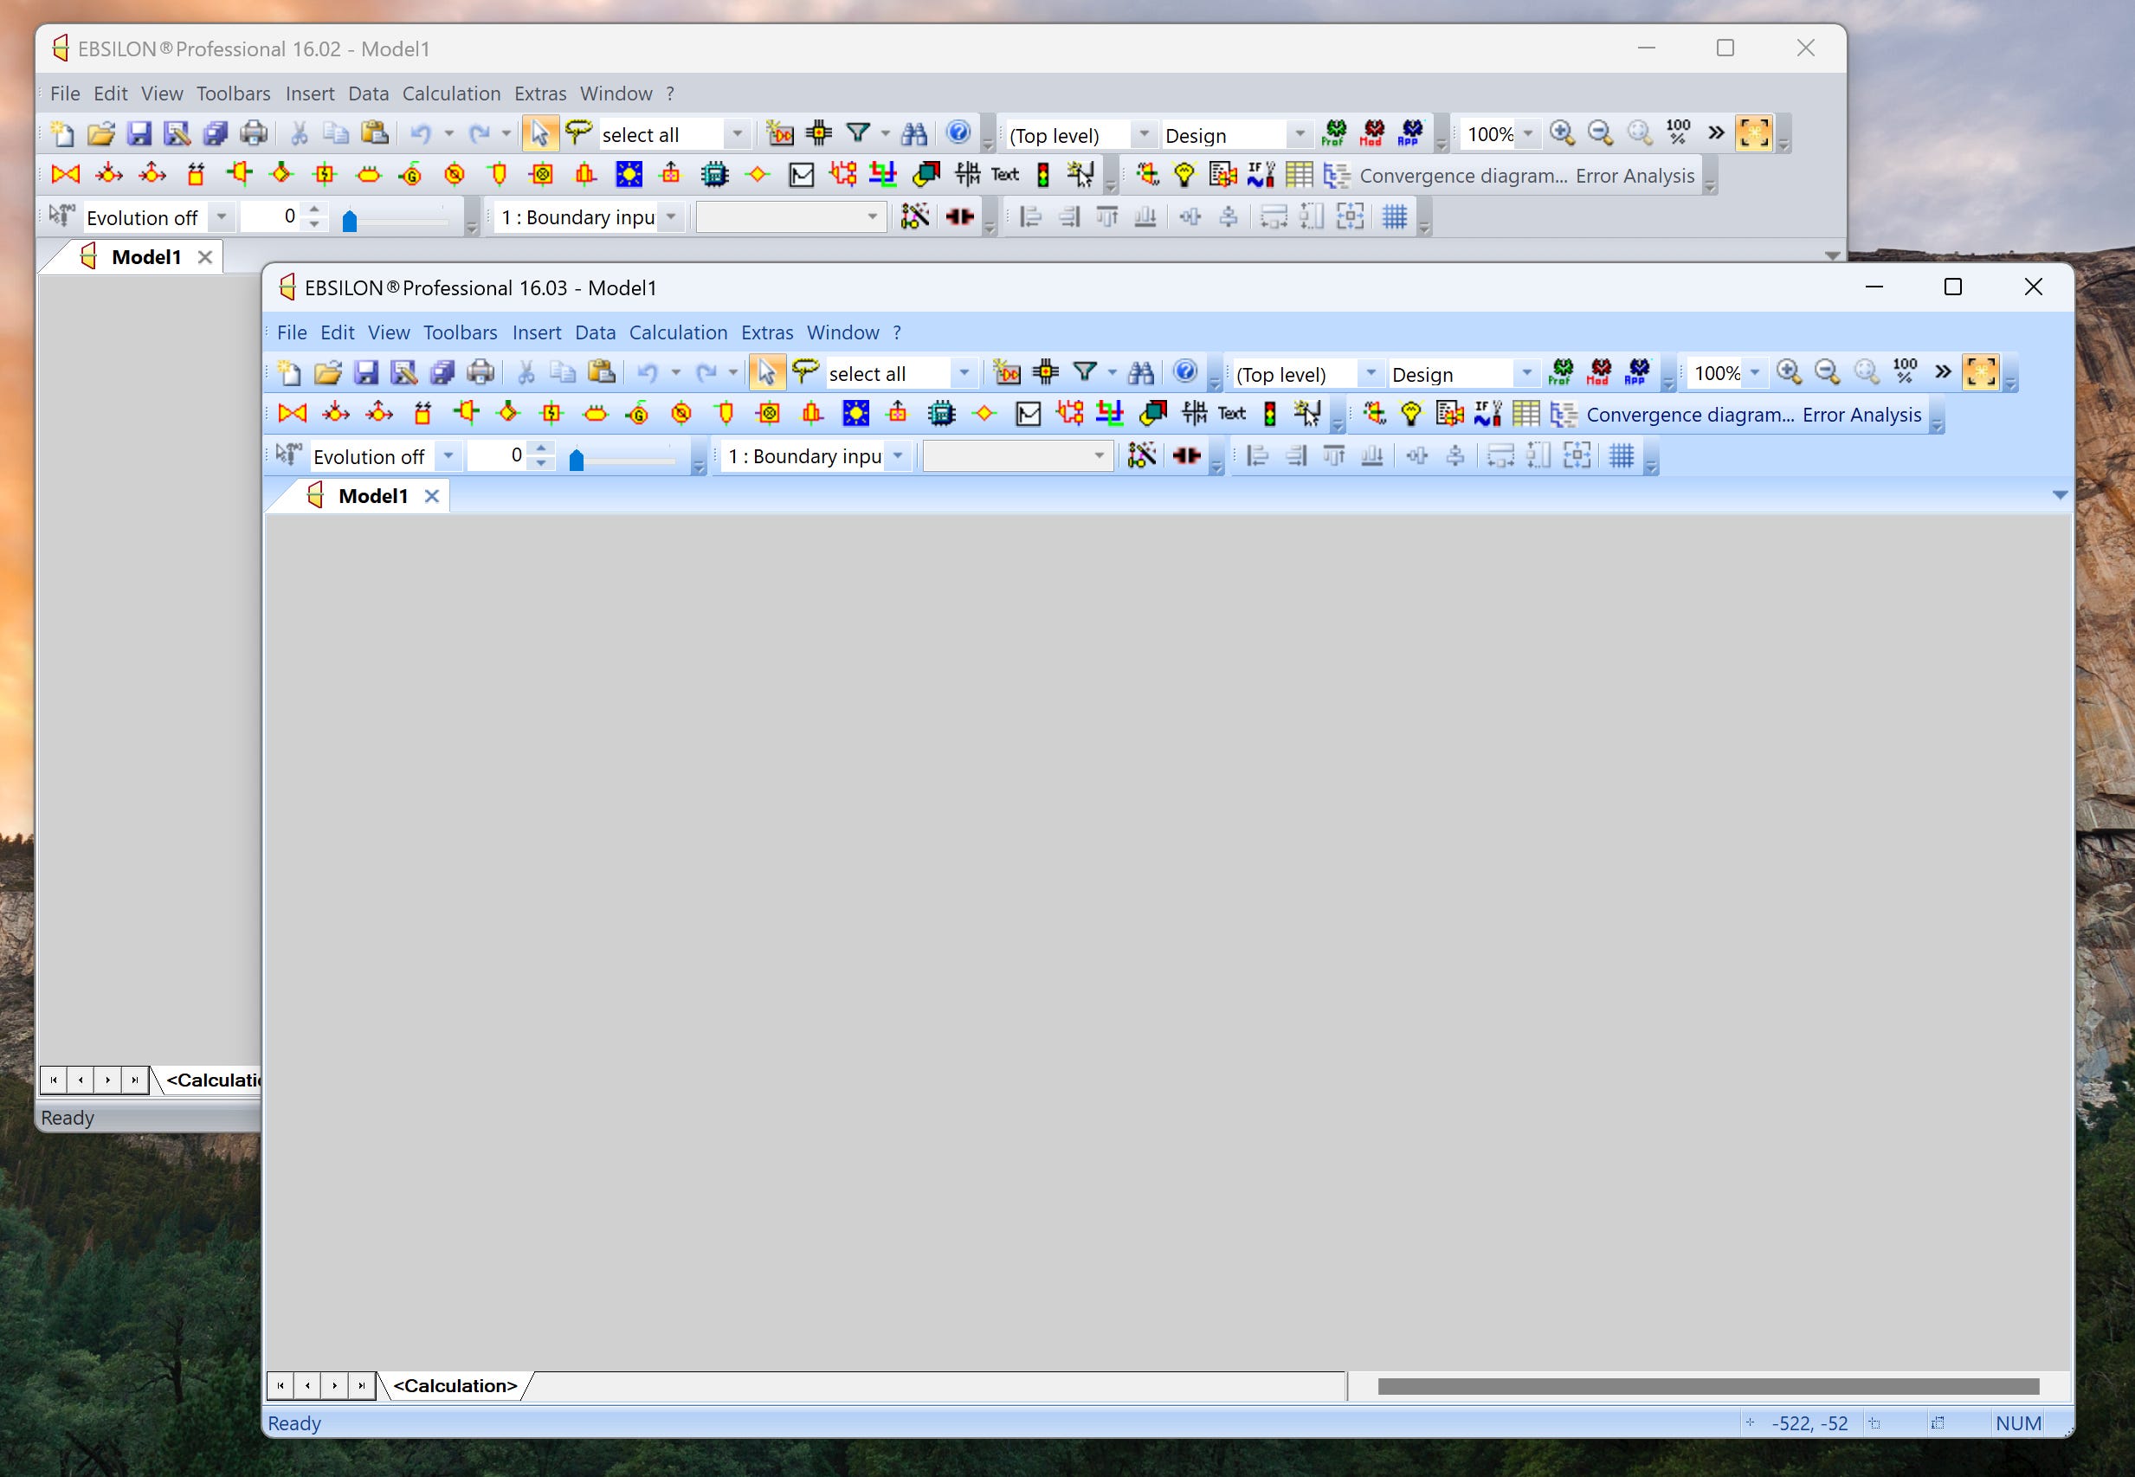Insert the blue solar sun component in the 16.03 window
The image size is (2135, 1477).
click(x=856, y=414)
